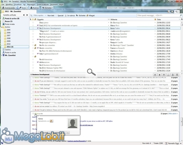Toggle the Speciali starred filter

60,15
